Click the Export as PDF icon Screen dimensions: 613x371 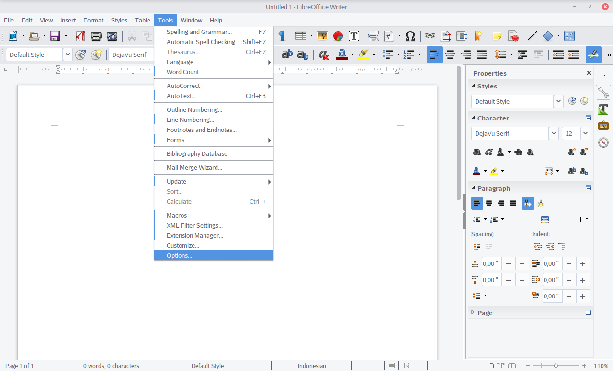(80, 36)
